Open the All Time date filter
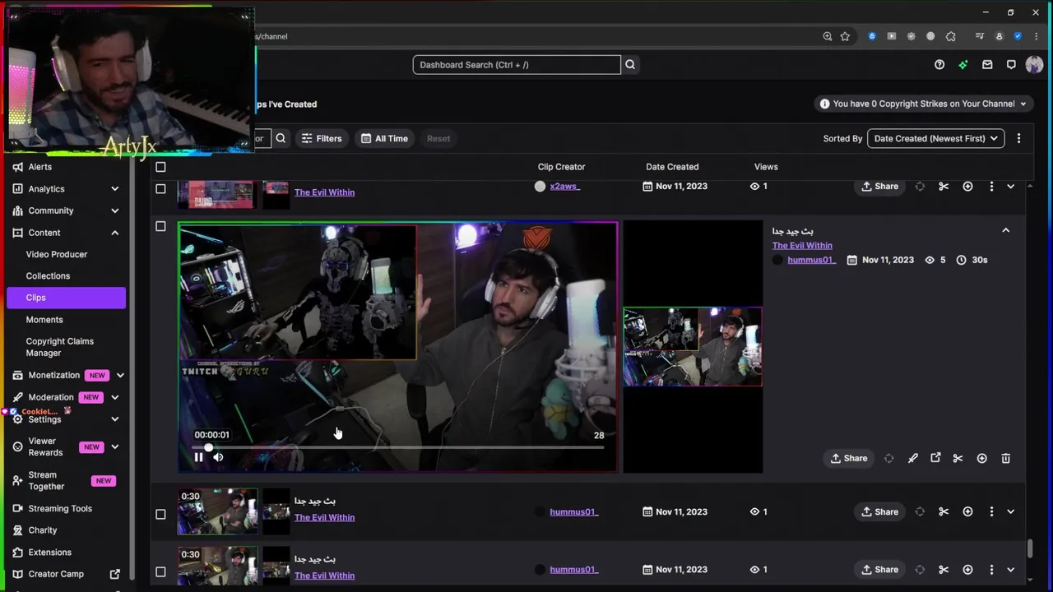The width and height of the screenshot is (1053, 592). pos(384,138)
